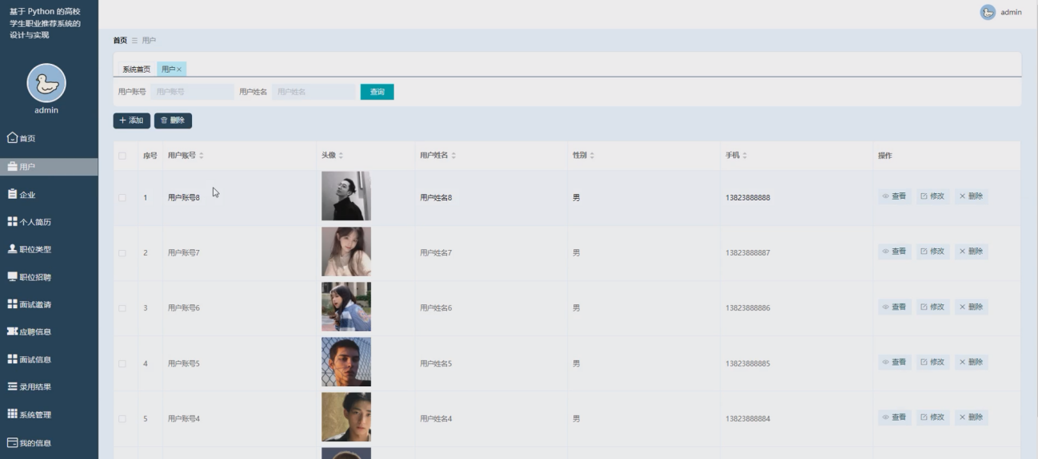Click 修改 for 用户账号5
The height and width of the screenshot is (459, 1038).
click(x=933, y=362)
